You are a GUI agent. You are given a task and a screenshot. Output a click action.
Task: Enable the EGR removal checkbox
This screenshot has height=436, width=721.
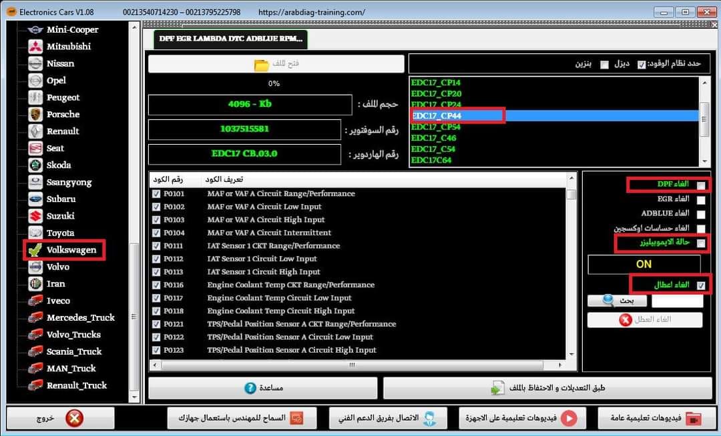click(701, 199)
